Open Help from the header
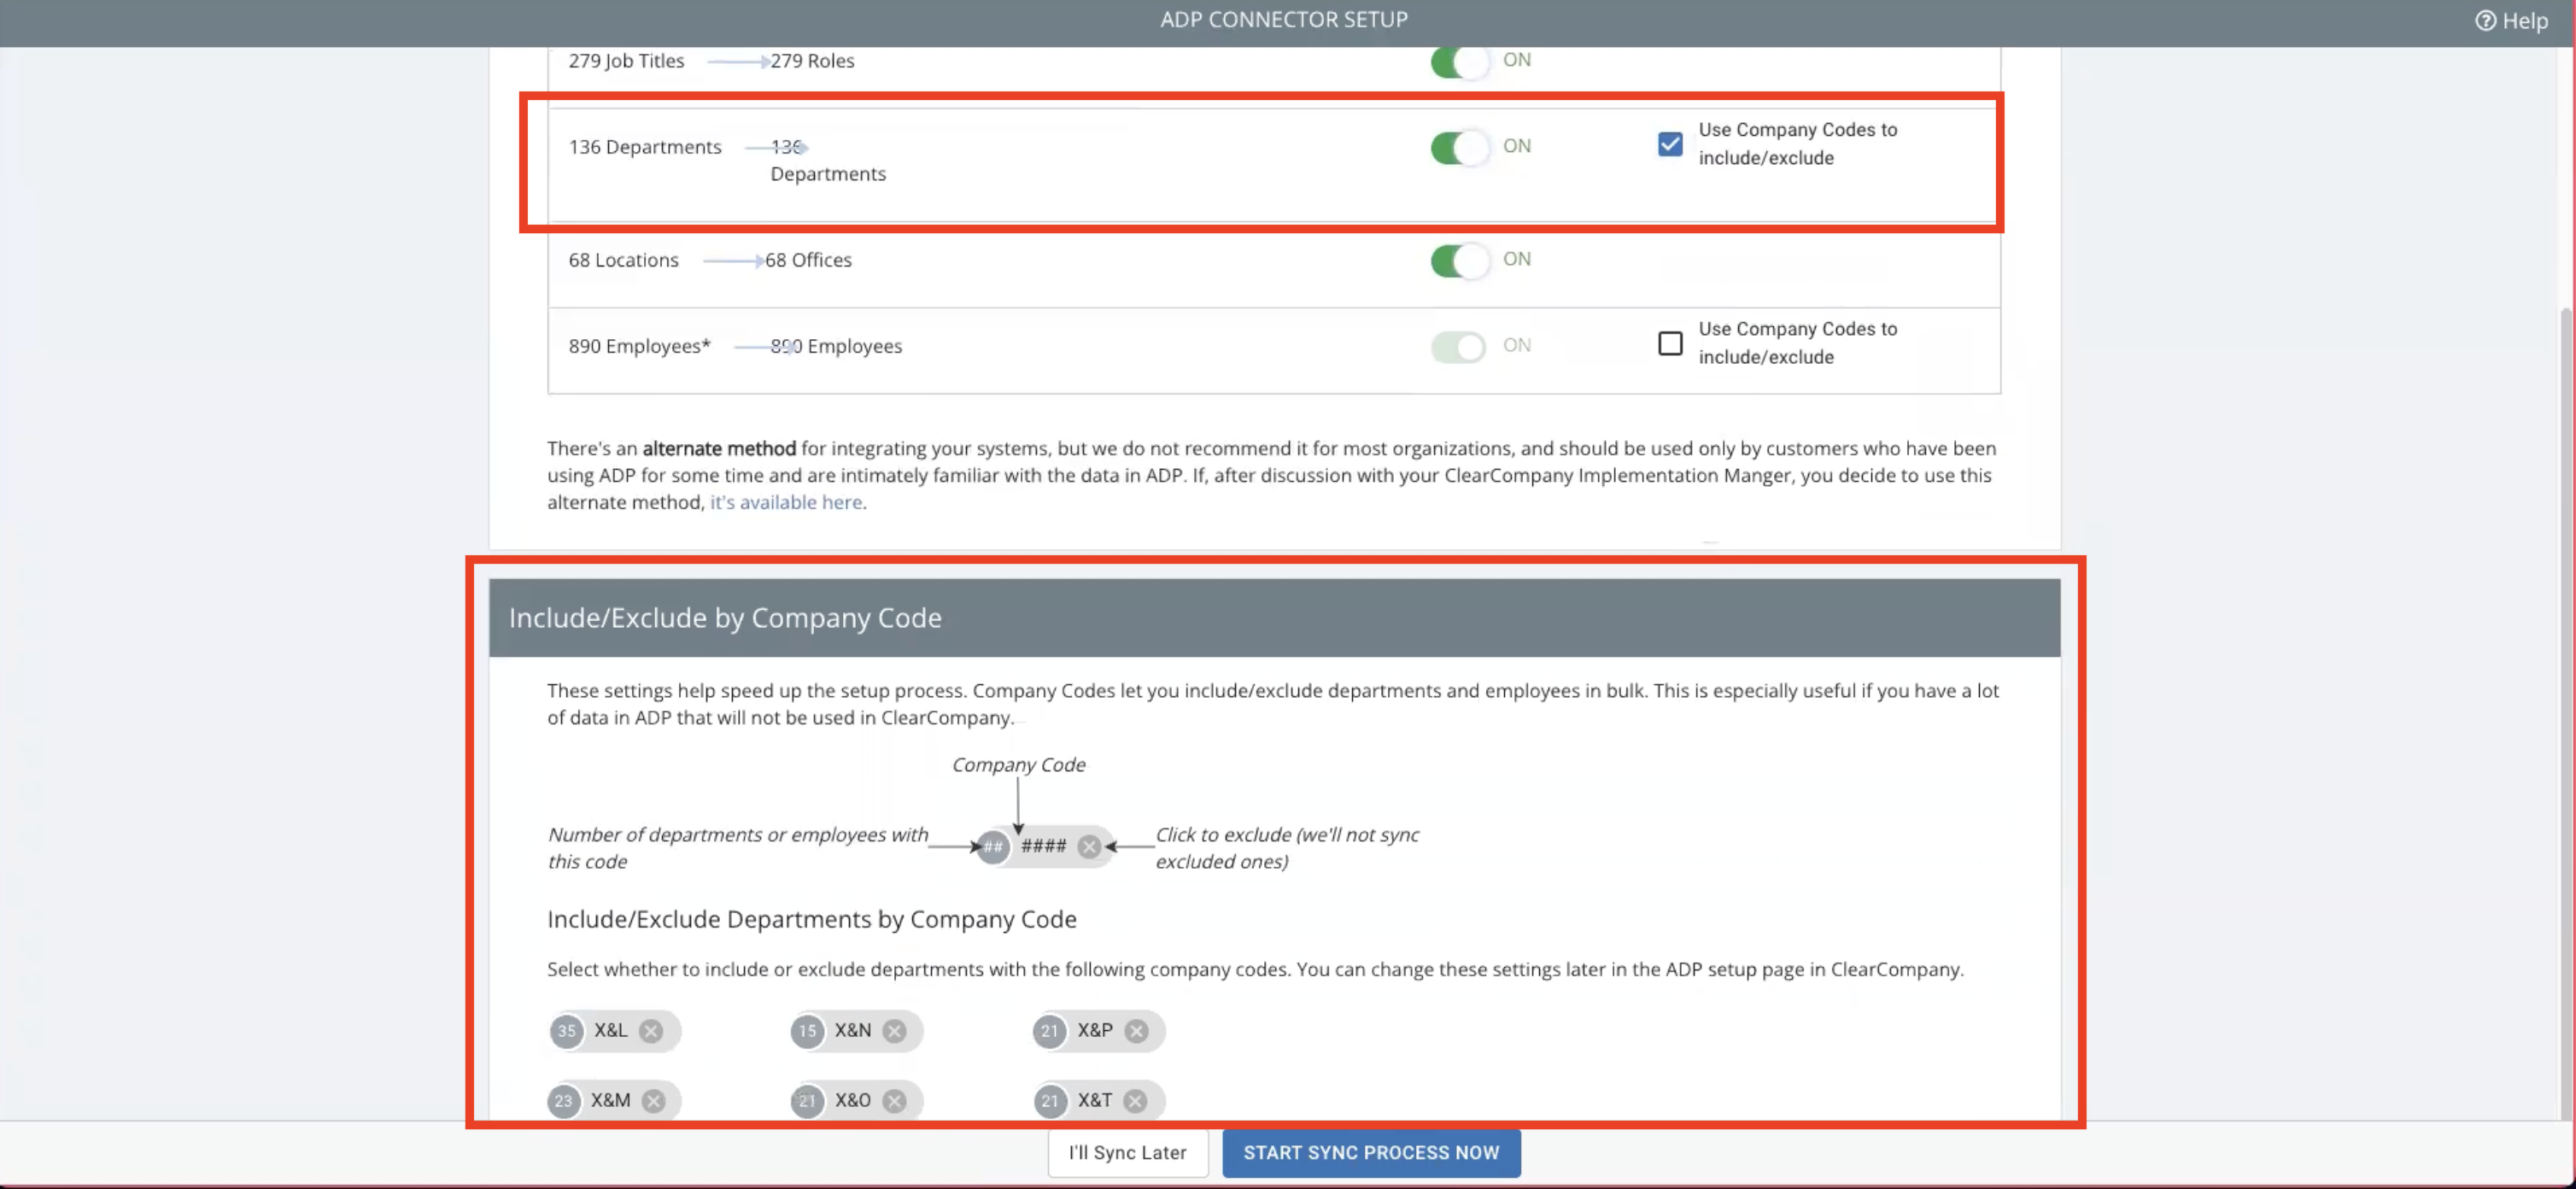This screenshot has width=2576, height=1189. point(2511,20)
